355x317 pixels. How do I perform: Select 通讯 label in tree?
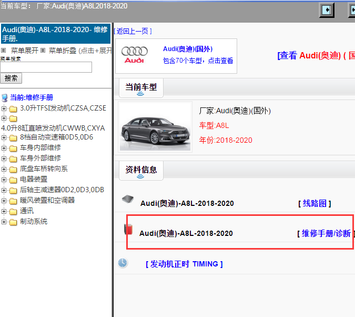coord(27,211)
